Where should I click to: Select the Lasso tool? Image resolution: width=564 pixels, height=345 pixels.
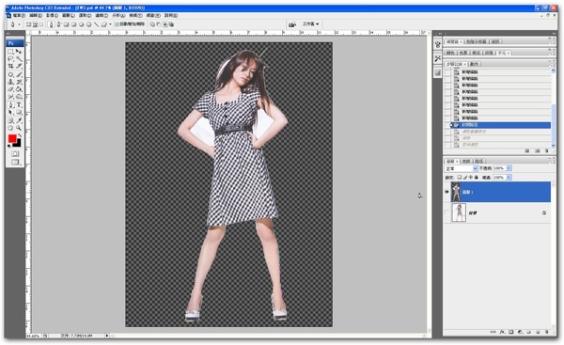10,58
